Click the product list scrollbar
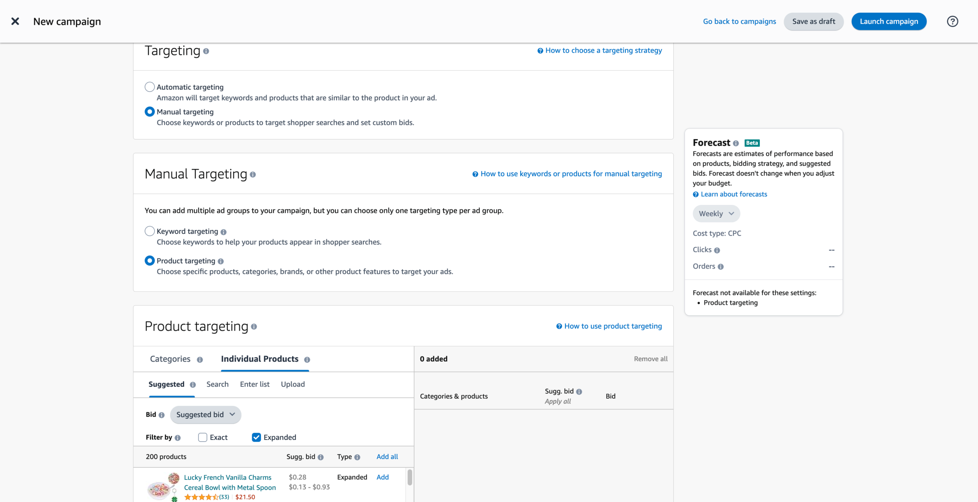The width and height of the screenshot is (978, 502). (x=410, y=478)
